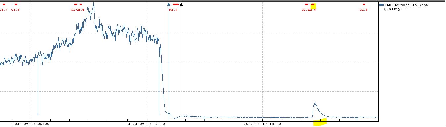Click the black triangle time marker arrowhead
This screenshot has width=446, height=127.
[x=181, y=4]
